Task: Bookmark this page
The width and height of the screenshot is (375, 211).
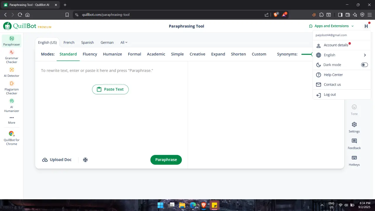Action: tap(67, 15)
